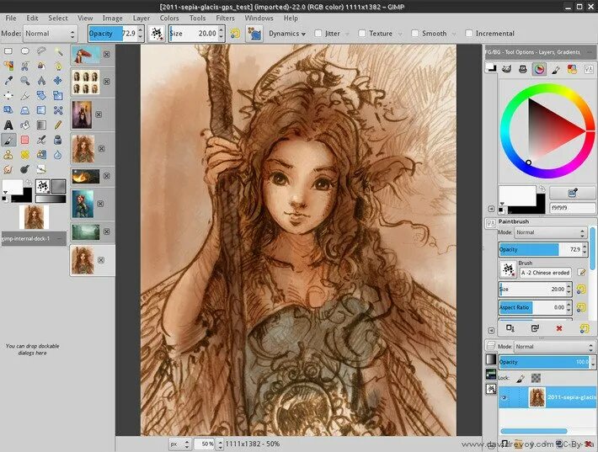Click Restore Tool Preset icon in options footer
Image resolution: width=598 pixels, height=452 pixels.
(535, 328)
